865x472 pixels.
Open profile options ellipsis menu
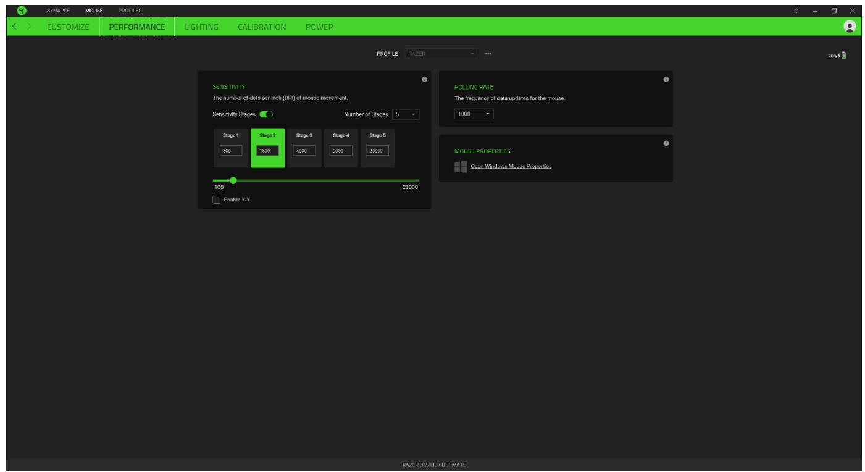click(488, 54)
